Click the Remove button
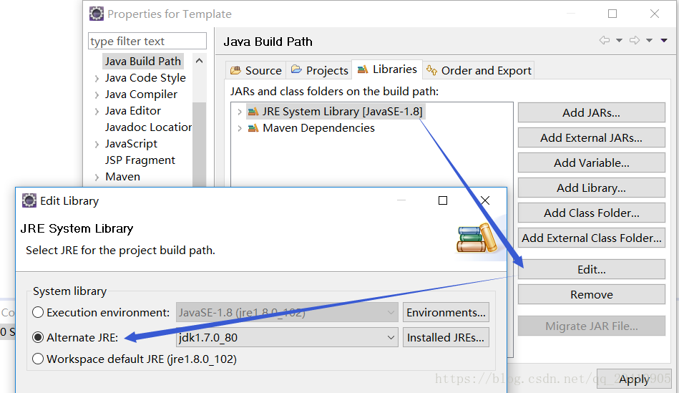 tap(592, 295)
